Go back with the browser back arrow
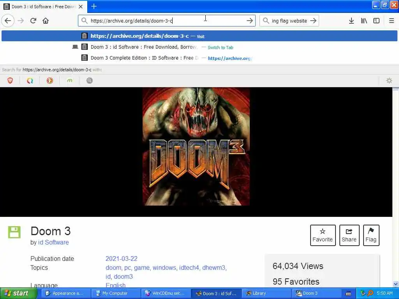 [8, 21]
